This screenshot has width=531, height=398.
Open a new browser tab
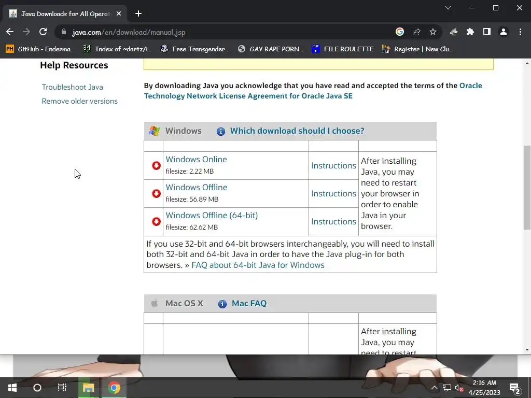coord(138,13)
